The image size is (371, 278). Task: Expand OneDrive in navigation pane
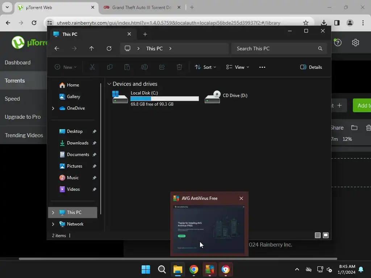pyautogui.click(x=53, y=108)
